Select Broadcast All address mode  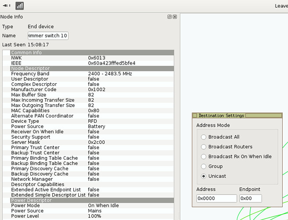220,137
